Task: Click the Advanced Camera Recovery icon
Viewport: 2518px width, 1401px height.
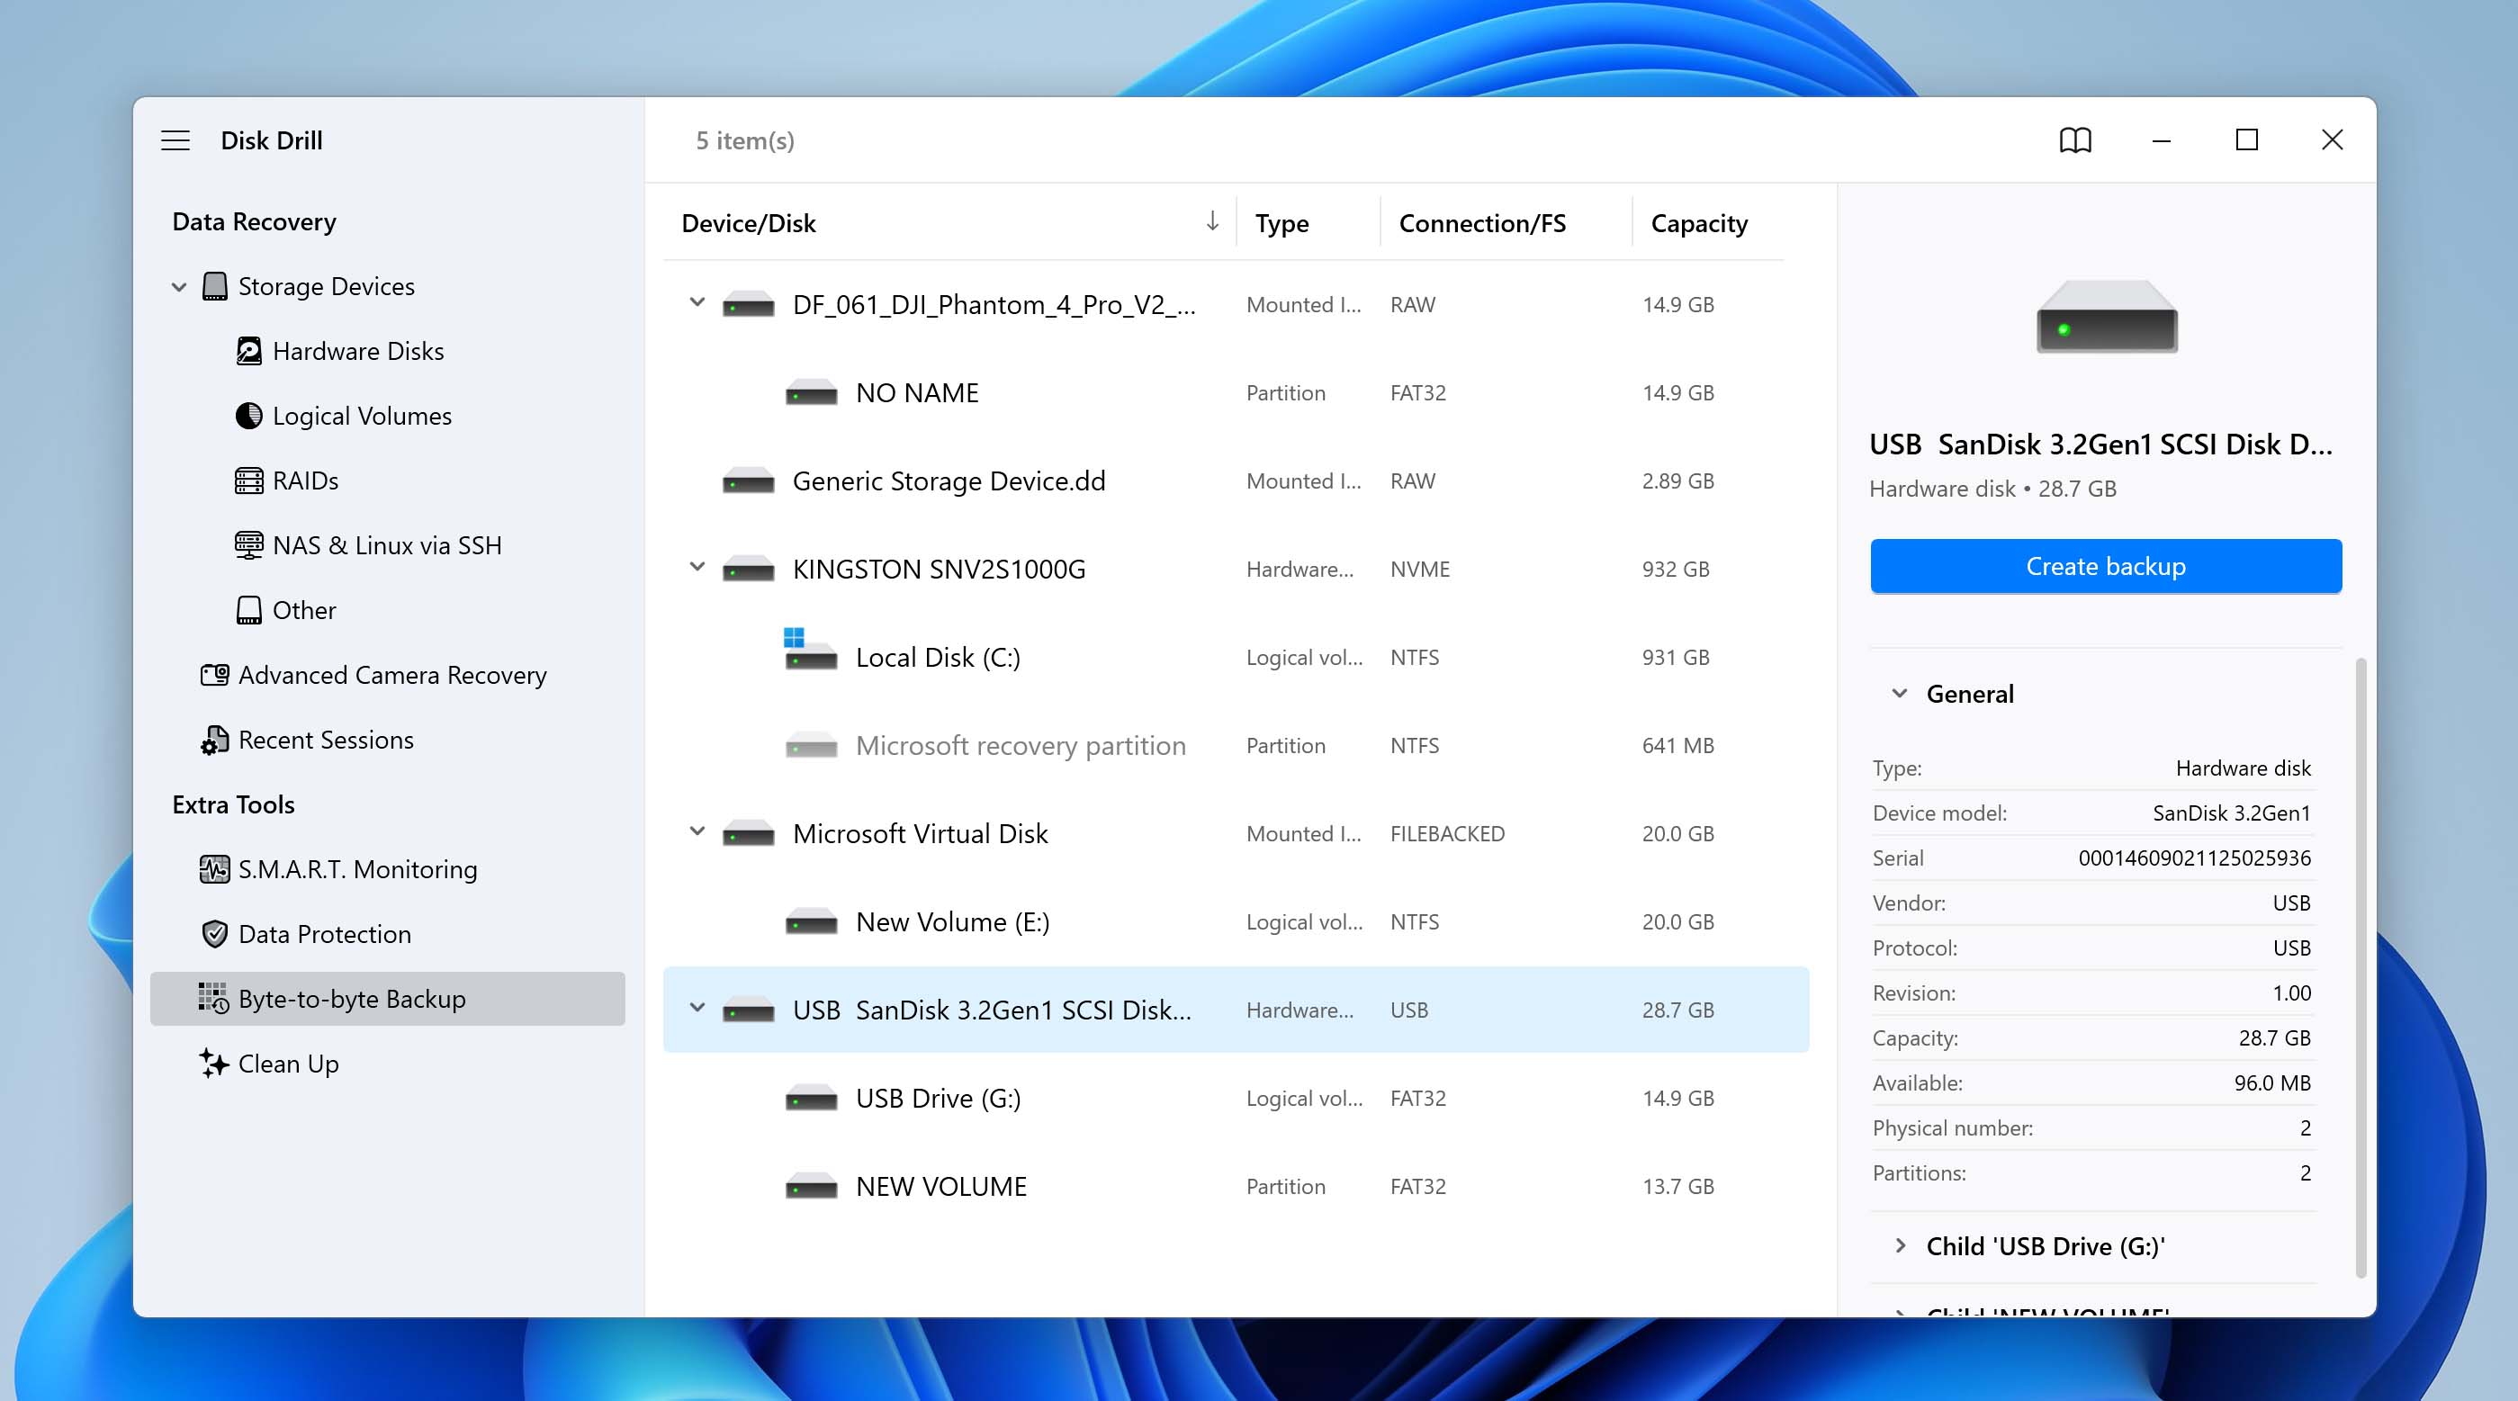Action: [x=214, y=675]
